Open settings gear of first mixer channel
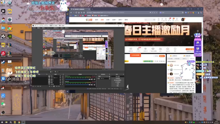Viewport: 220px width, 124px height. point(94,79)
